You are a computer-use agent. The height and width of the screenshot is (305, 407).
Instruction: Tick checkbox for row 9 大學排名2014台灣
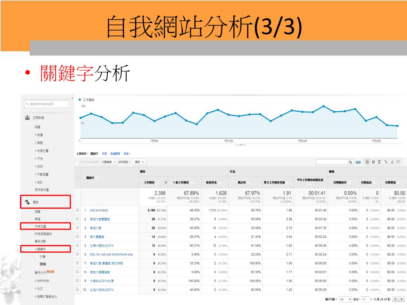coord(78,281)
